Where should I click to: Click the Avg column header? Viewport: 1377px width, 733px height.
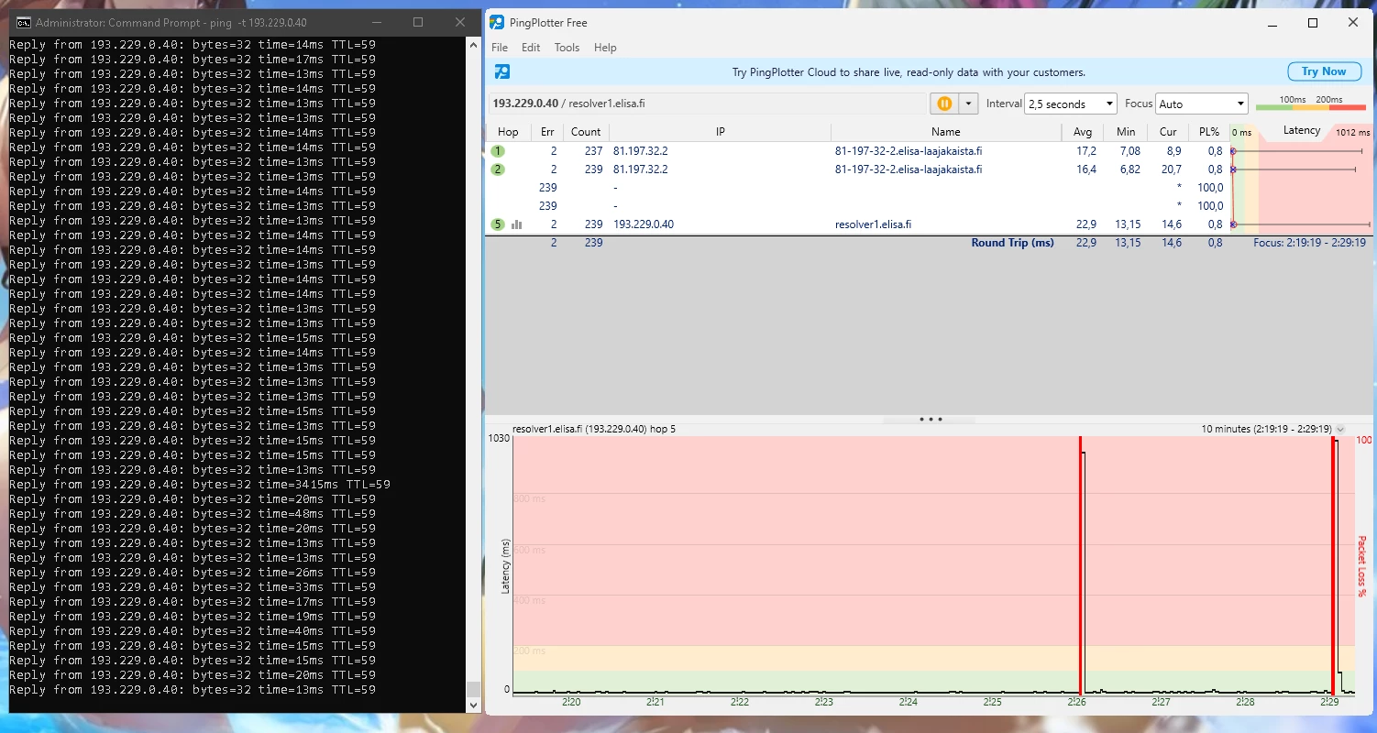tap(1083, 132)
